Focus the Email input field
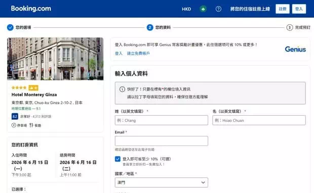314x193 pixels. [x=162, y=141]
